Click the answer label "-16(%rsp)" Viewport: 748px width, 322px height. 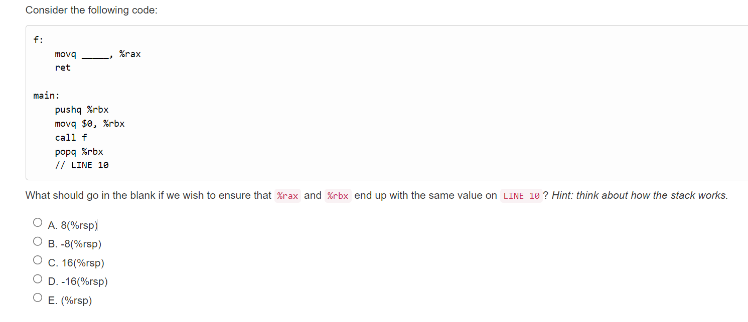click(85, 281)
